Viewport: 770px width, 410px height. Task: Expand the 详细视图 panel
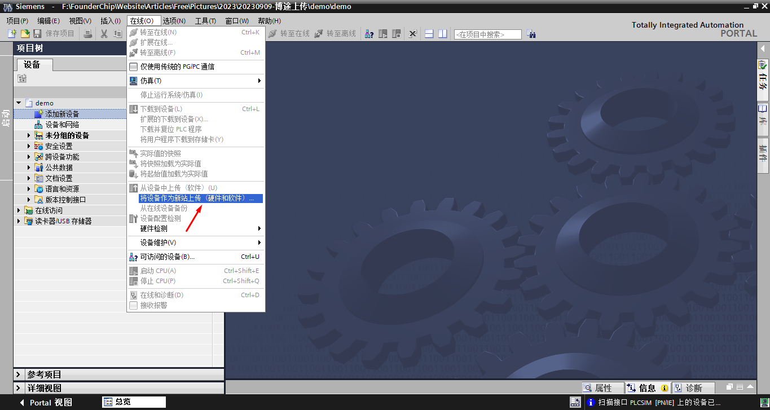(19, 388)
